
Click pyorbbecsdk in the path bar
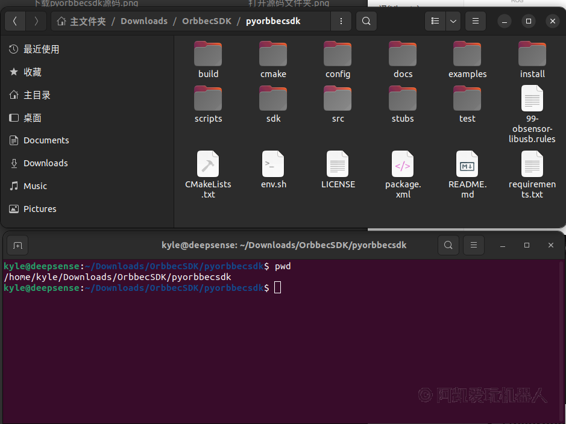273,21
